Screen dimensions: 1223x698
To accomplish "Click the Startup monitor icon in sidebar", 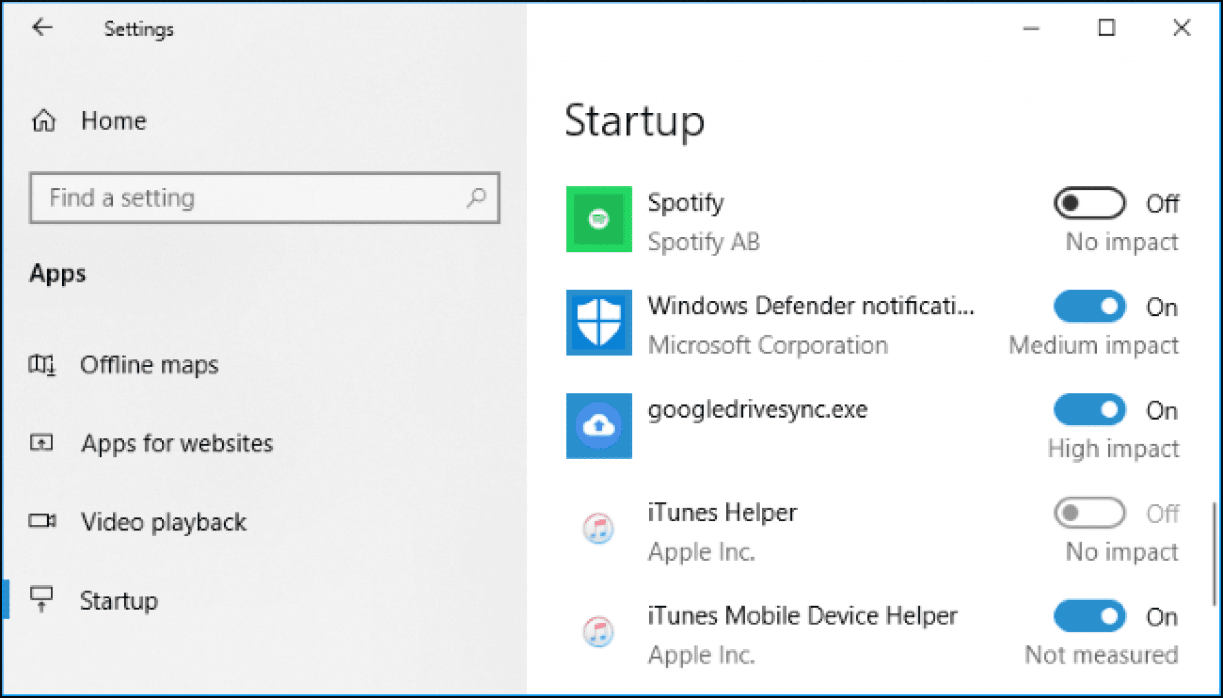I will coord(44,599).
